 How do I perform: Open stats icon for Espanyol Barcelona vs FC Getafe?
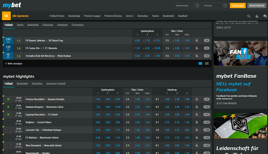(x=197, y=115)
